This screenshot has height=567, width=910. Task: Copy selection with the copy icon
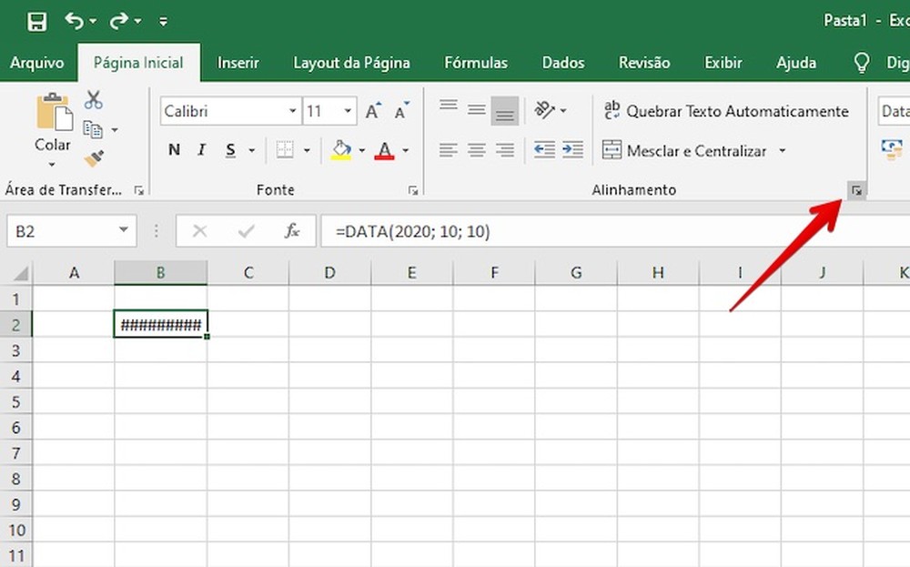[93, 129]
